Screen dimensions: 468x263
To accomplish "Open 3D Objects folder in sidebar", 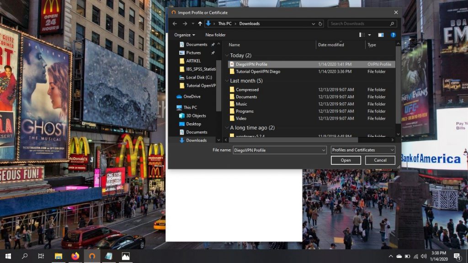I will (196, 116).
